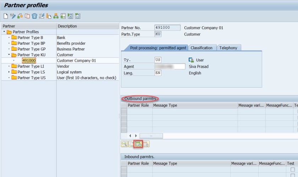Viewport: 298px width, 177px height.
Task: Click the 'Logical system' description text
Action: pyautogui.click(x=69, y=72)
